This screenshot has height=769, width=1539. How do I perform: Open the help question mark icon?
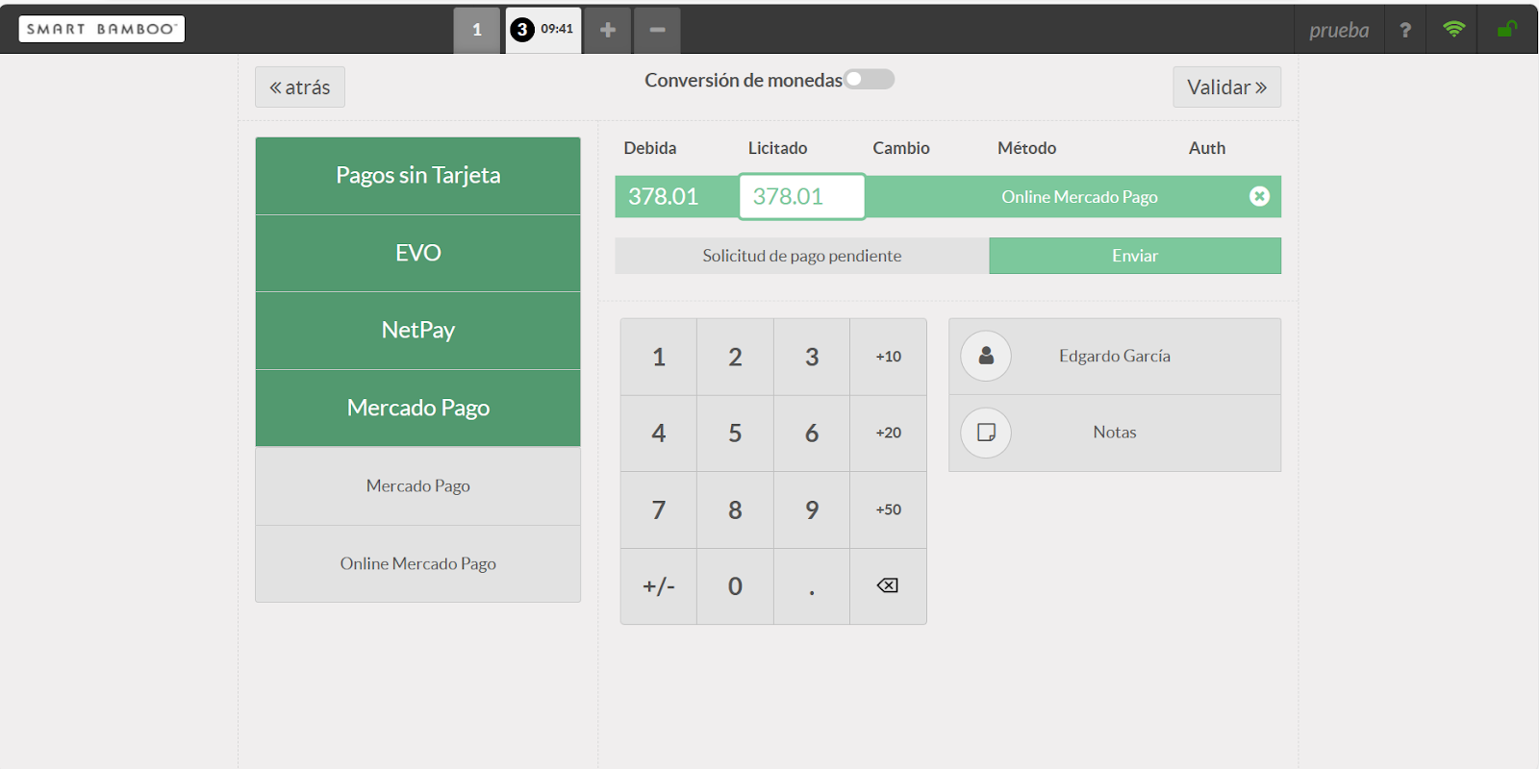click(1405, 30)
